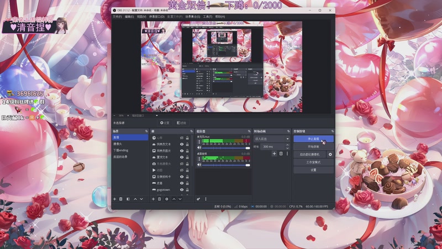Show the hidden 心率 source via eye icon
Screen dimensions: 442x249
click(x=182, y=138)
